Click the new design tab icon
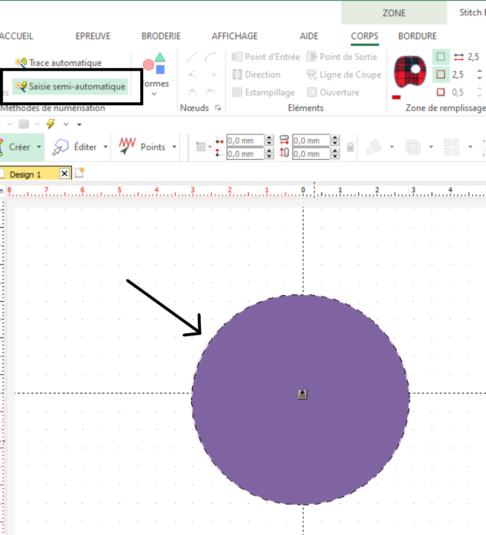 point(79,173)
